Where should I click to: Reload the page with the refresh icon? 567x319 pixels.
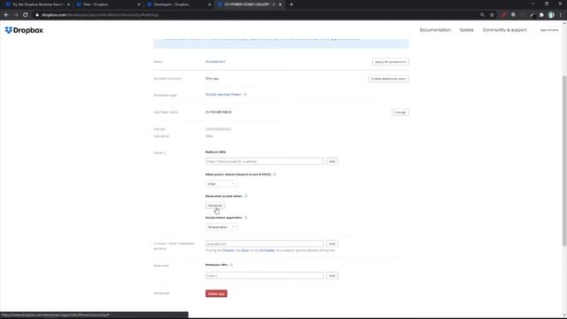point(26,15)
